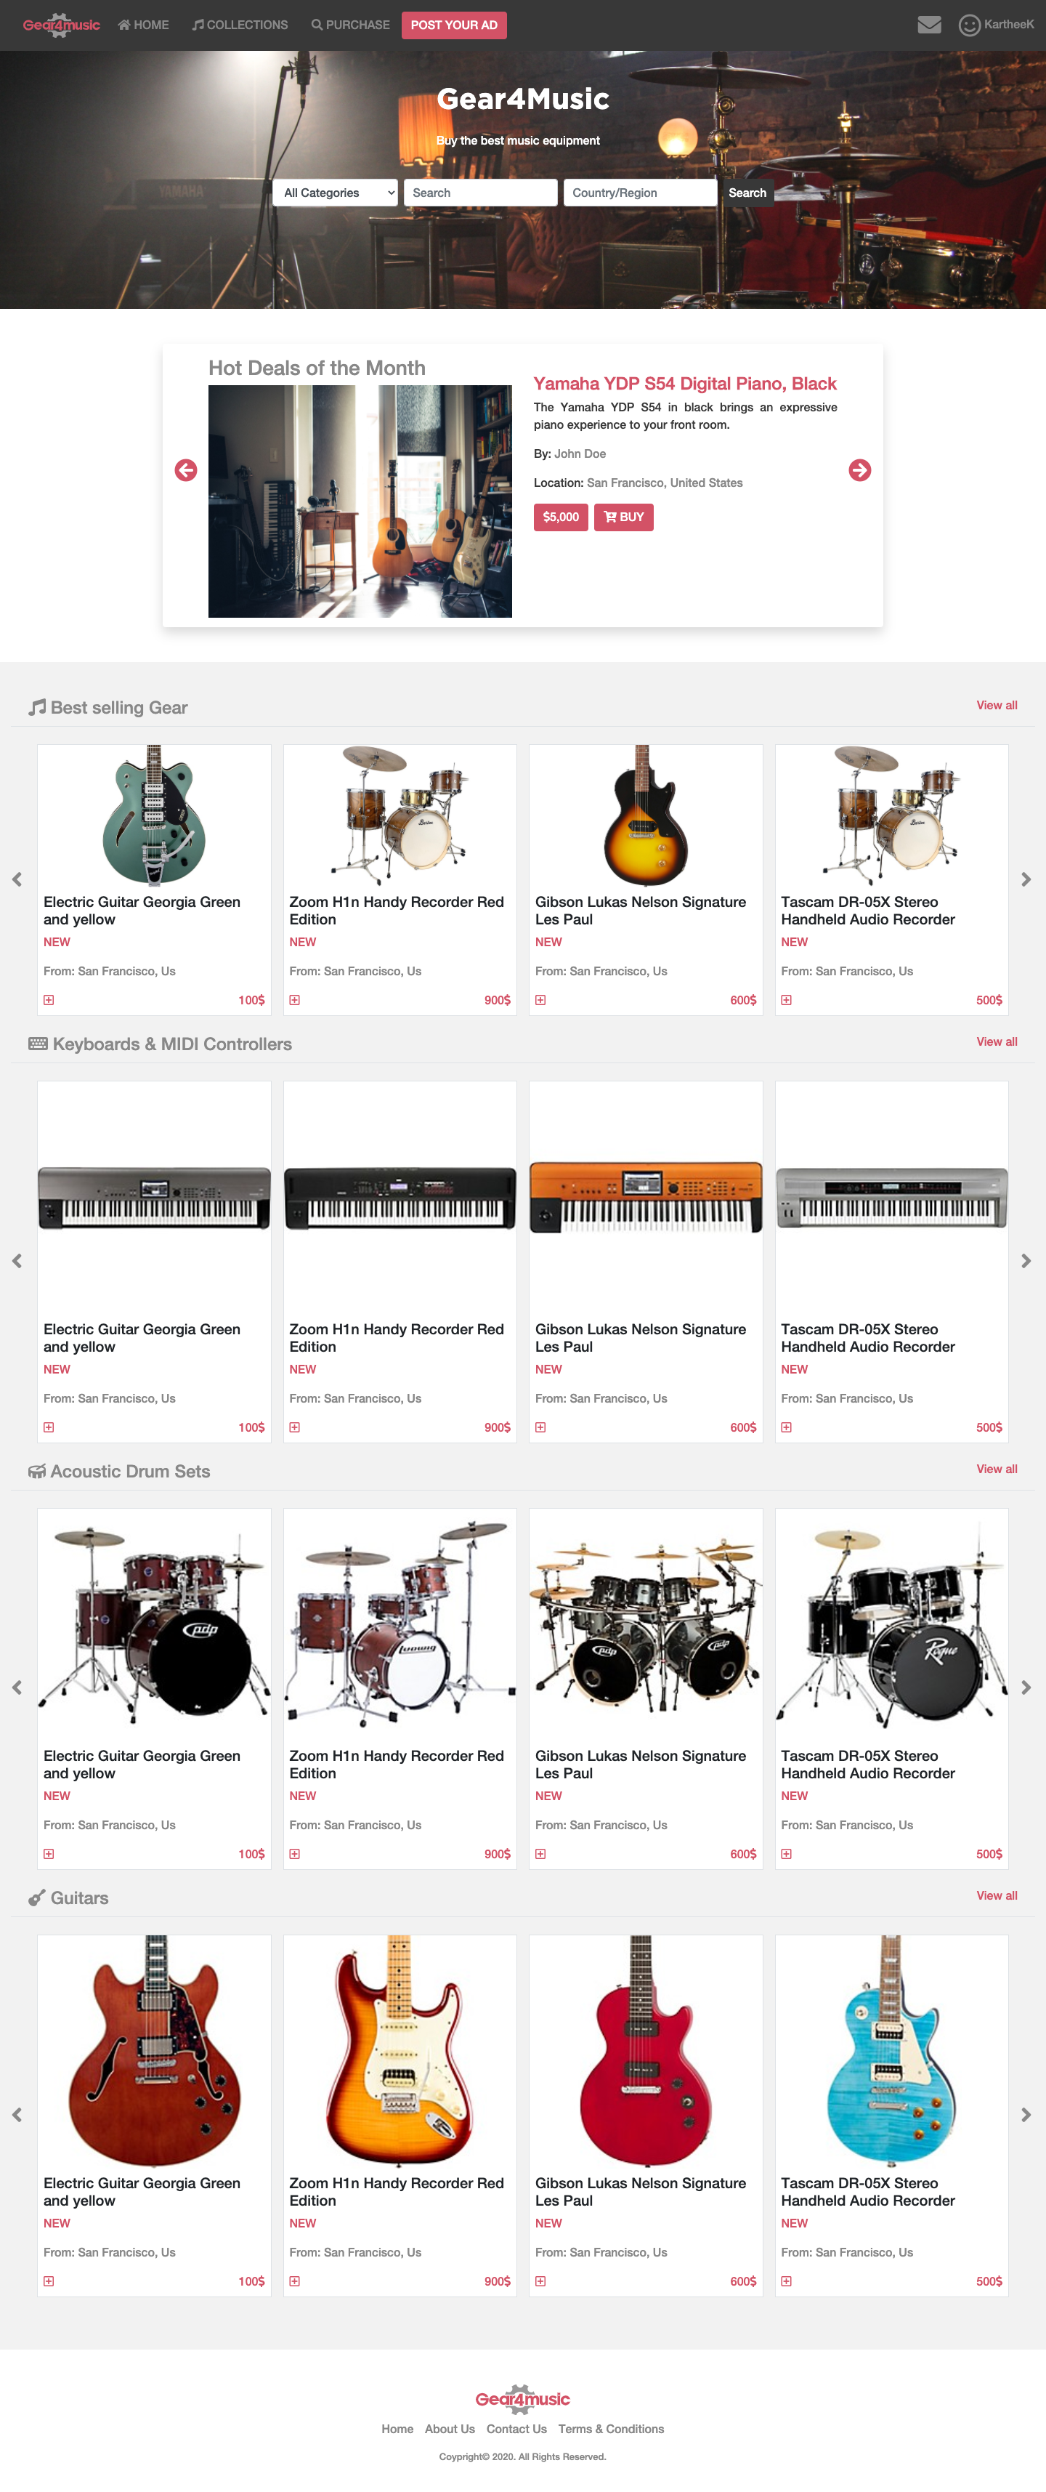1046x2492 pixels.
Task: Click the plus icon on Gibson Lukas Nelson guitars card
Action: (x=540, y=2280)
